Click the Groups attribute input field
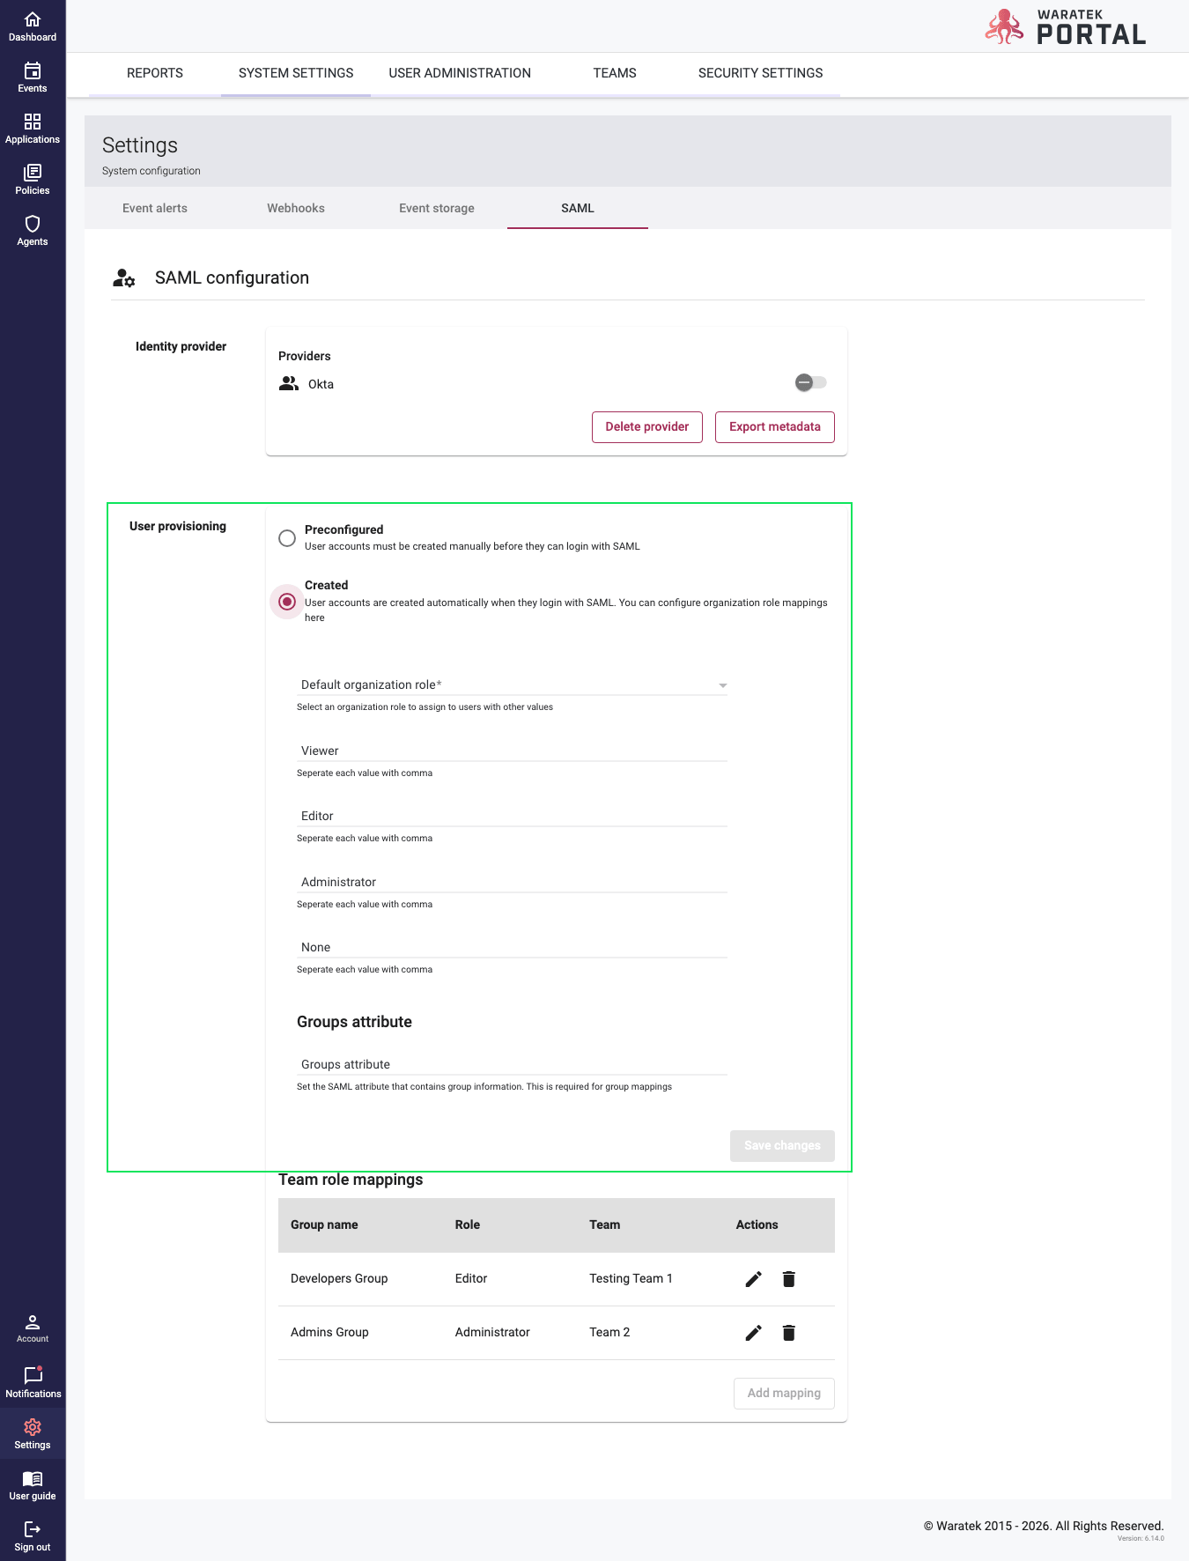1189x1561 pixels. 512,1064
